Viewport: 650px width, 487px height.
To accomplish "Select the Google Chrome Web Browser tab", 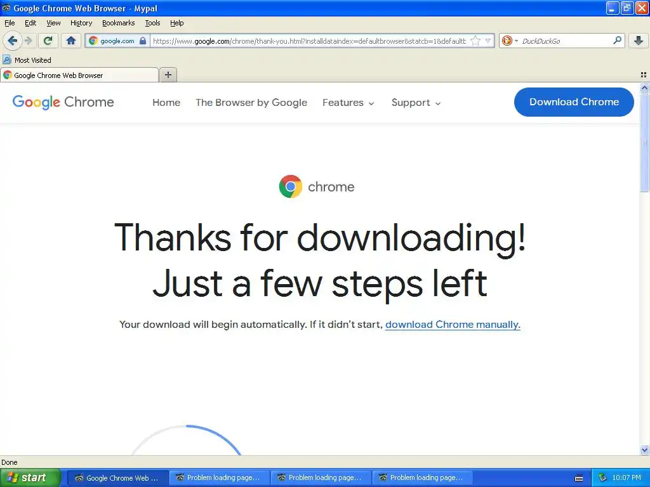I will [79, 75].
